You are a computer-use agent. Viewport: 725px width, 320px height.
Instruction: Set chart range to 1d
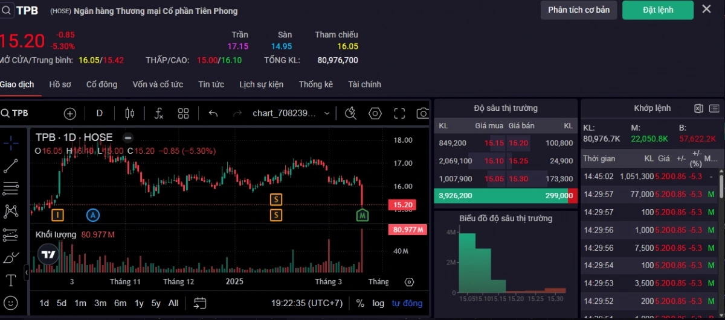44,303
